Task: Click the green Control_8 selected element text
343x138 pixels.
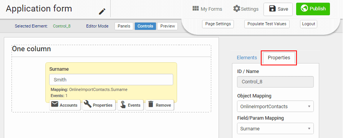Action: 62,26
